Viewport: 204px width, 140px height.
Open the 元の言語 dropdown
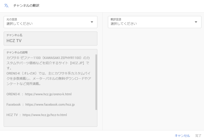[50, 22]
